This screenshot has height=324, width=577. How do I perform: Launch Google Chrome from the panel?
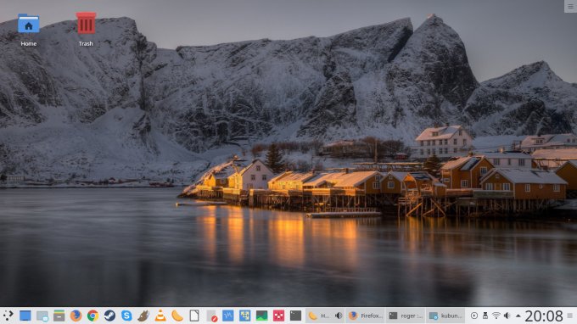click(92, 316)
